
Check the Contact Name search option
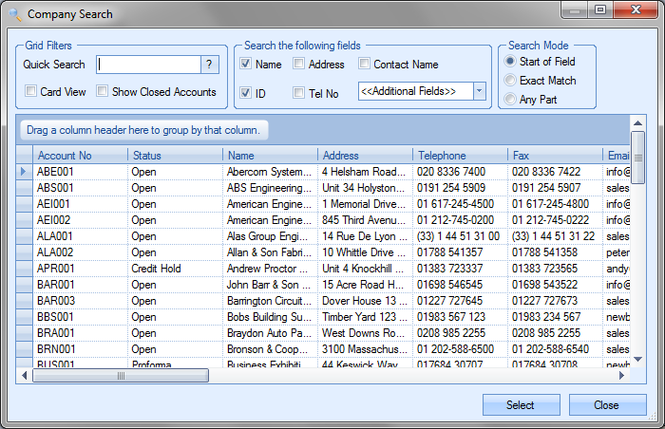(x=364, y=65)
